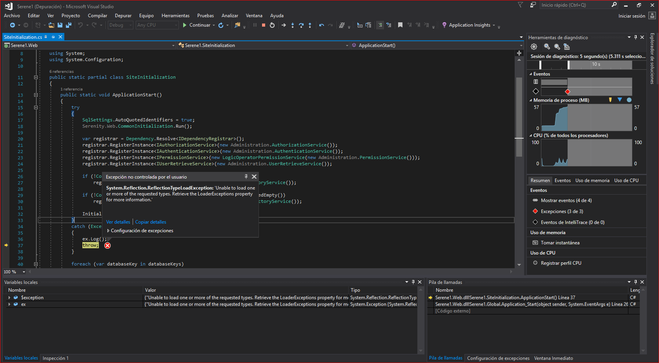This screenshot has width=659, height=363.
Task: Click the Undo arrow in the toolbar
Action: [80, 25]
